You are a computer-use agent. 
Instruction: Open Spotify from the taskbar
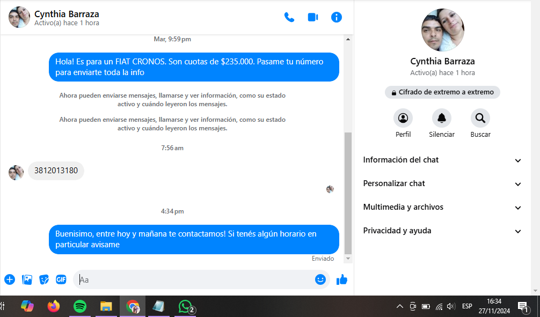point(80,306)
